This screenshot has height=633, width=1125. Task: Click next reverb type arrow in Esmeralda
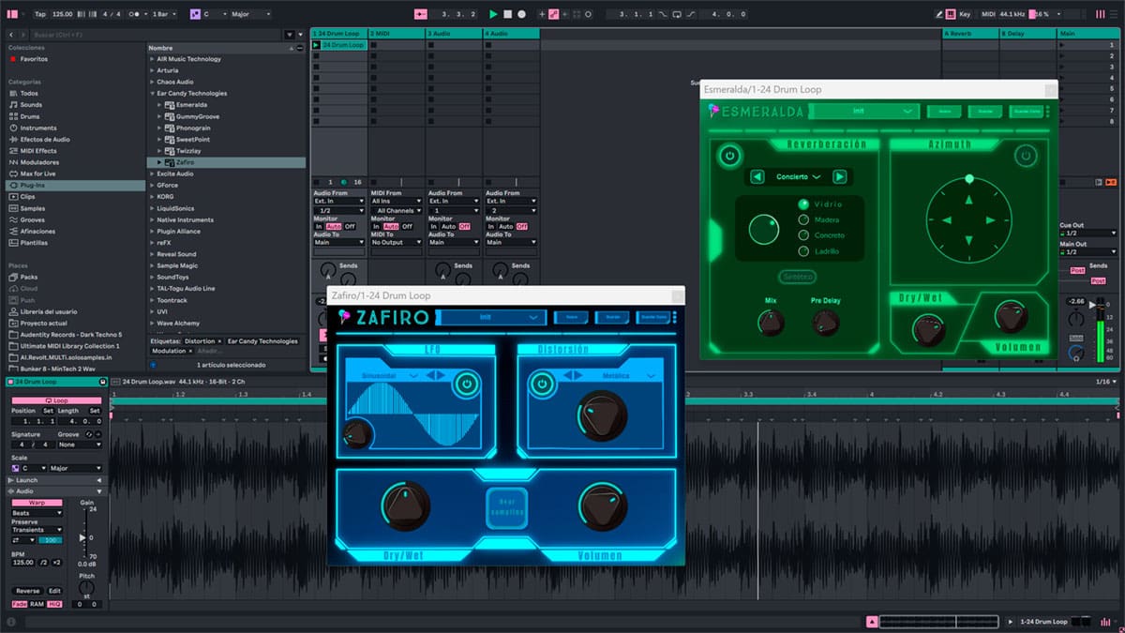[839, 176]
